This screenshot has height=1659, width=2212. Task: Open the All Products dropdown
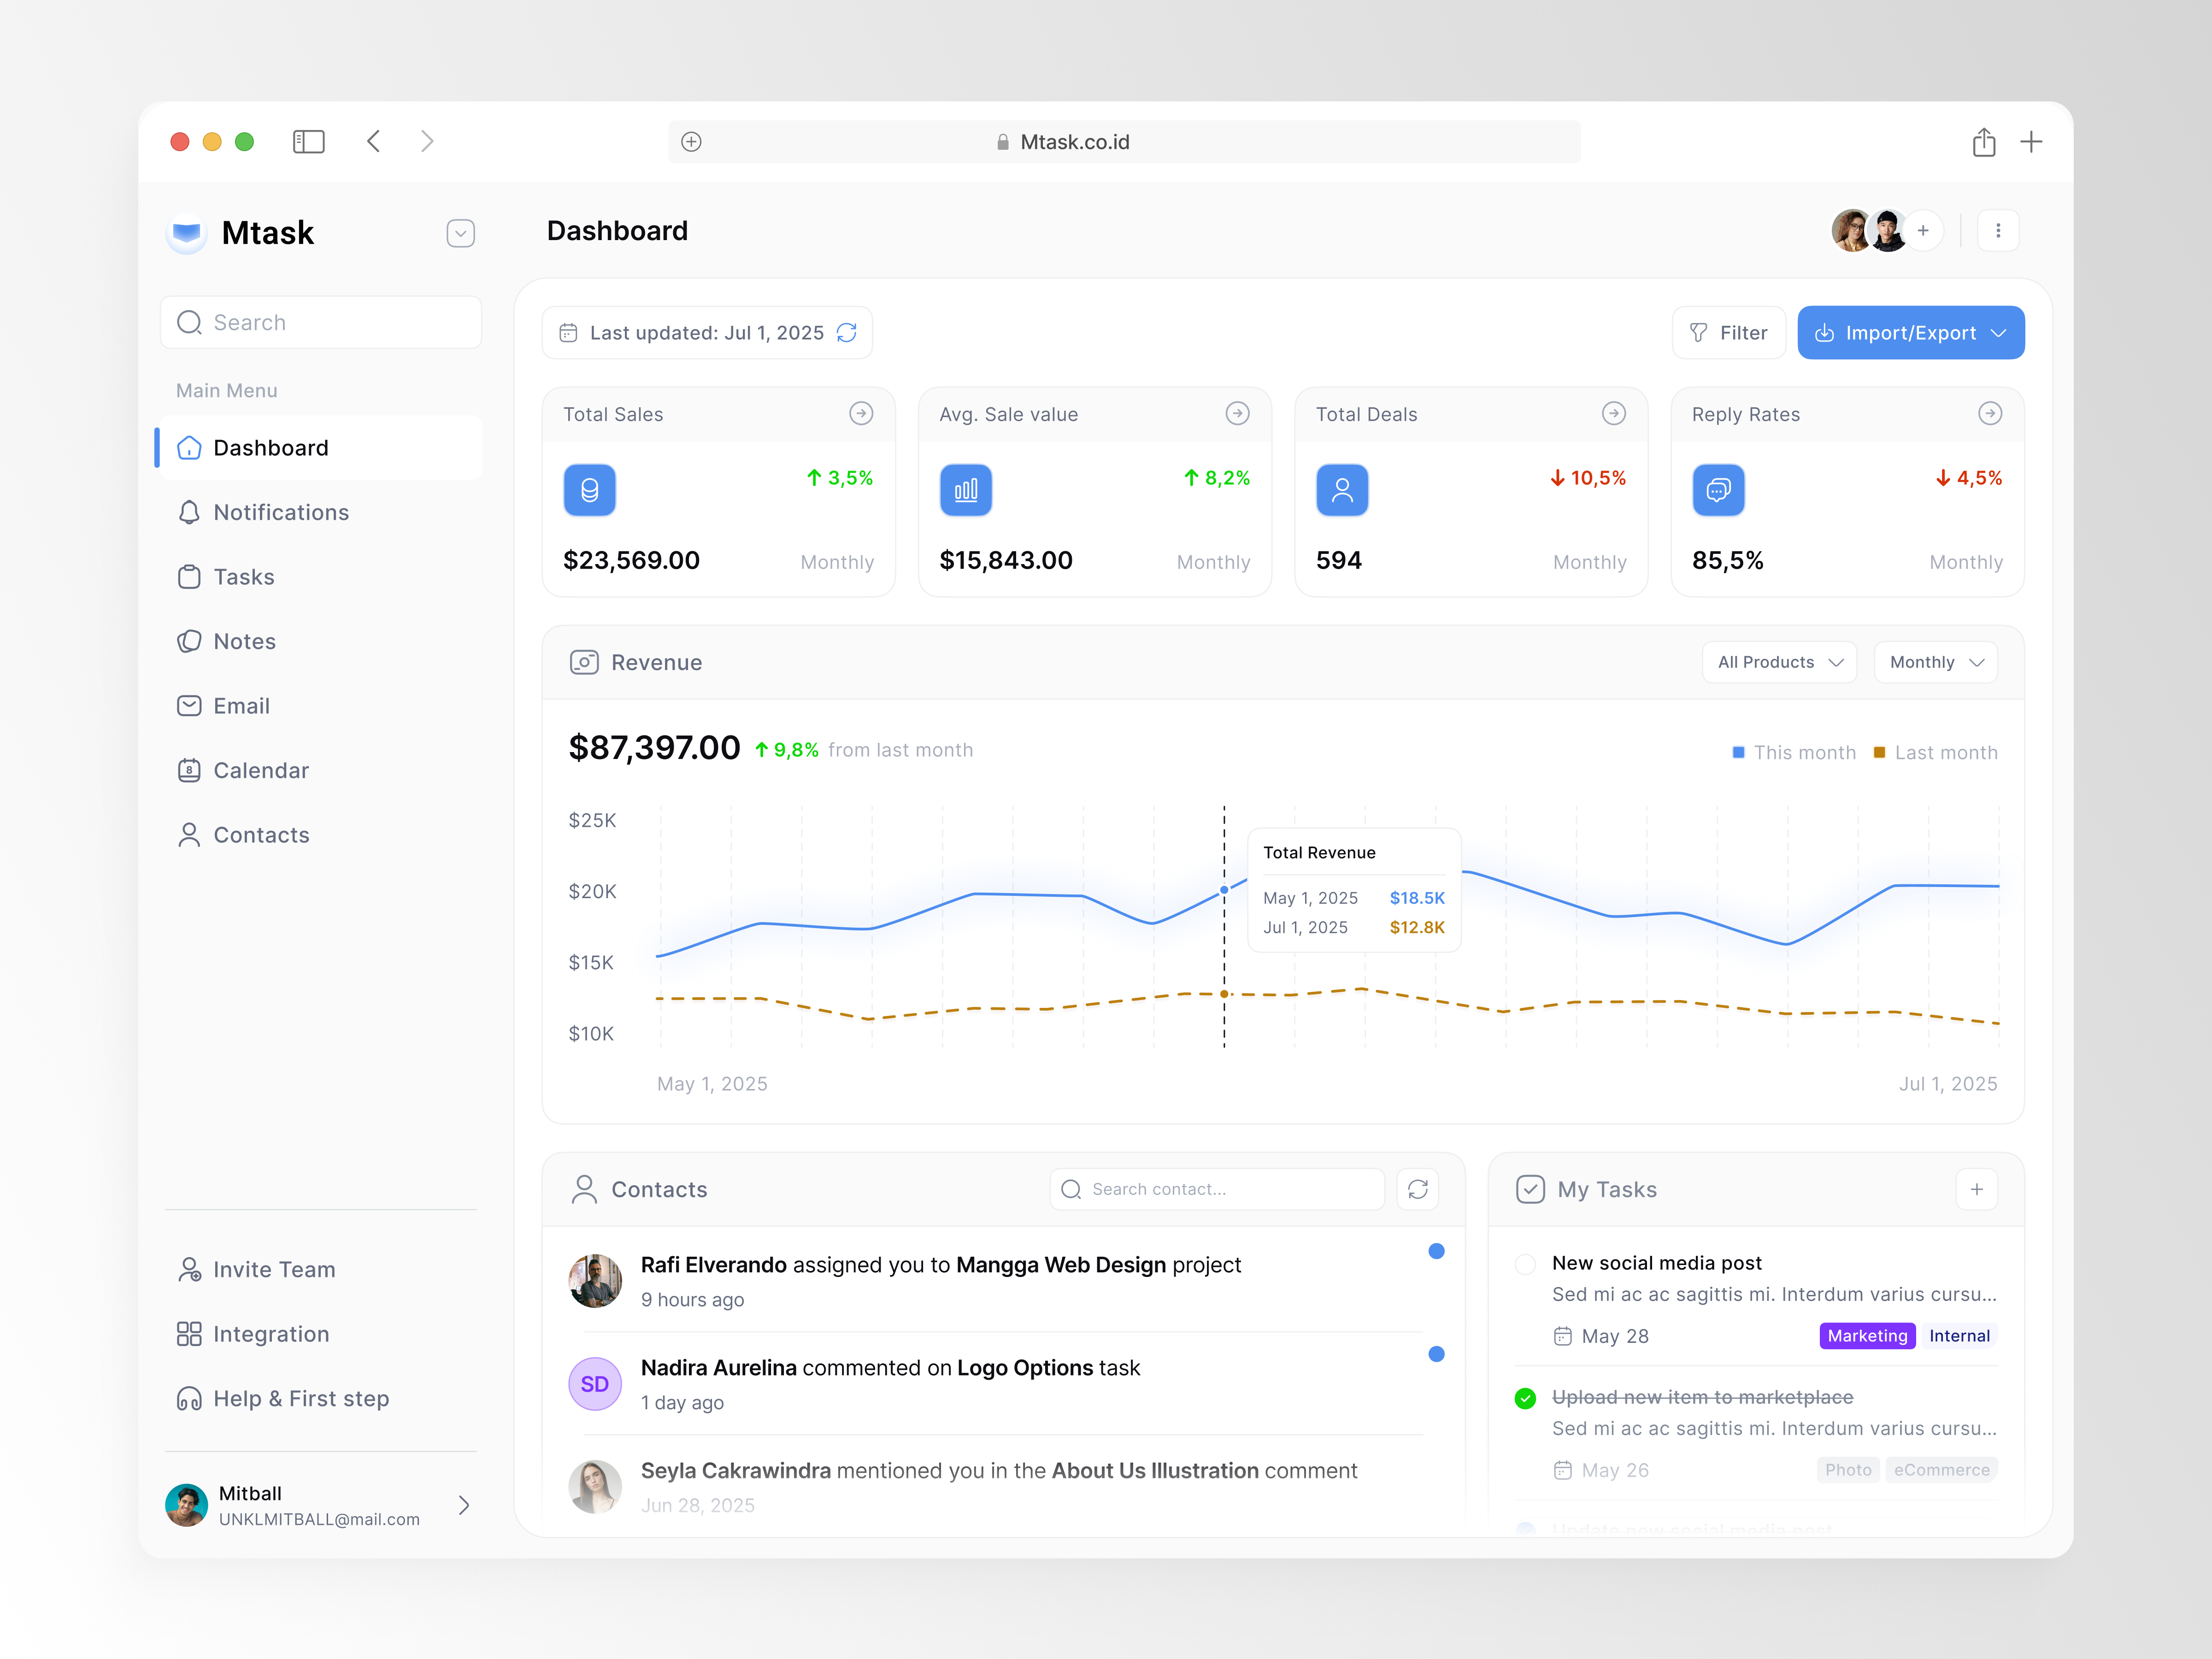point(1779,662)
